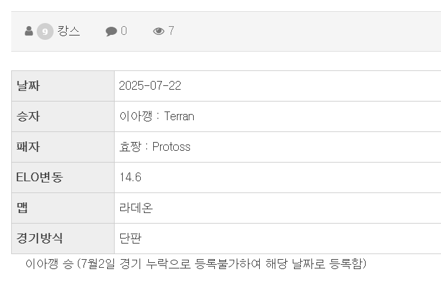The image size is (441, 289).
Task: Click the ELO변동 row header
Action: pyautogui.click(x=63, y=178)
